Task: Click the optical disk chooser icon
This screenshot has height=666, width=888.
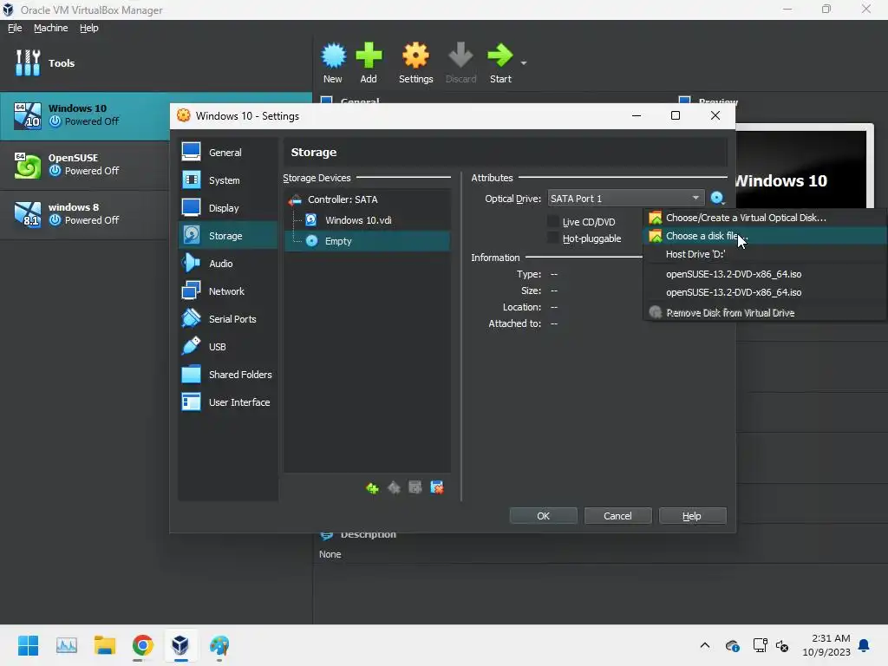Action: click(717, 199)
